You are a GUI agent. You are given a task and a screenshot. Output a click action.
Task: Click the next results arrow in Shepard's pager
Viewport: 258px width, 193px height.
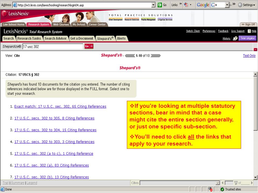click(x=156, y=56)
